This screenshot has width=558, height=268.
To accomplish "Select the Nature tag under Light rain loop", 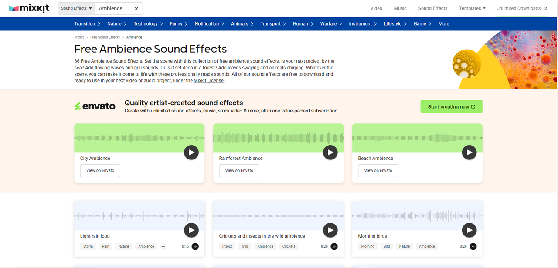I will coord(124,246).
